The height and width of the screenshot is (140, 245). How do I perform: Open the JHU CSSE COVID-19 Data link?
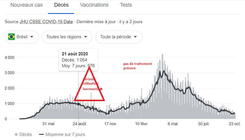[x=46, y=22]
